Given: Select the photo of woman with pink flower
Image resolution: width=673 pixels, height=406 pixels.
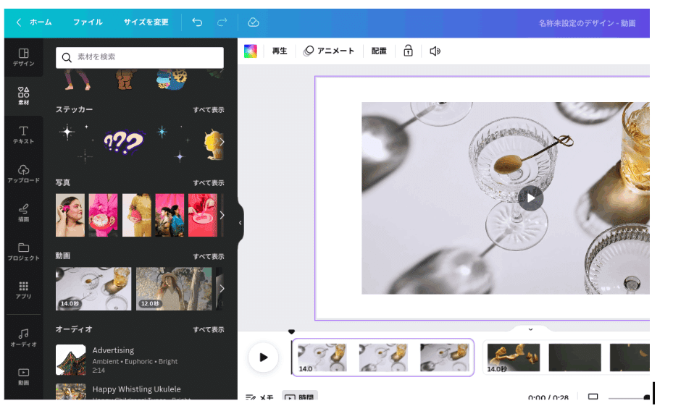Looking at the screenshot, I should point(70,215).
